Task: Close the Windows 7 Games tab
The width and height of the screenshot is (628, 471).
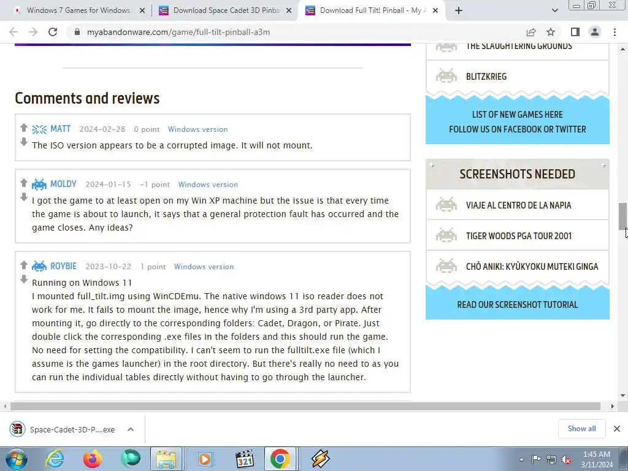Action: (x=142, y=10)
